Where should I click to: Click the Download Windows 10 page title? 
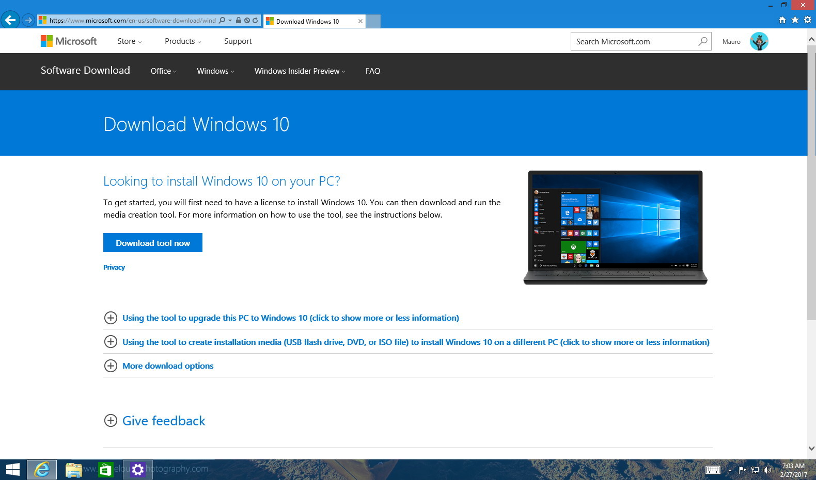tap(196, 124)
